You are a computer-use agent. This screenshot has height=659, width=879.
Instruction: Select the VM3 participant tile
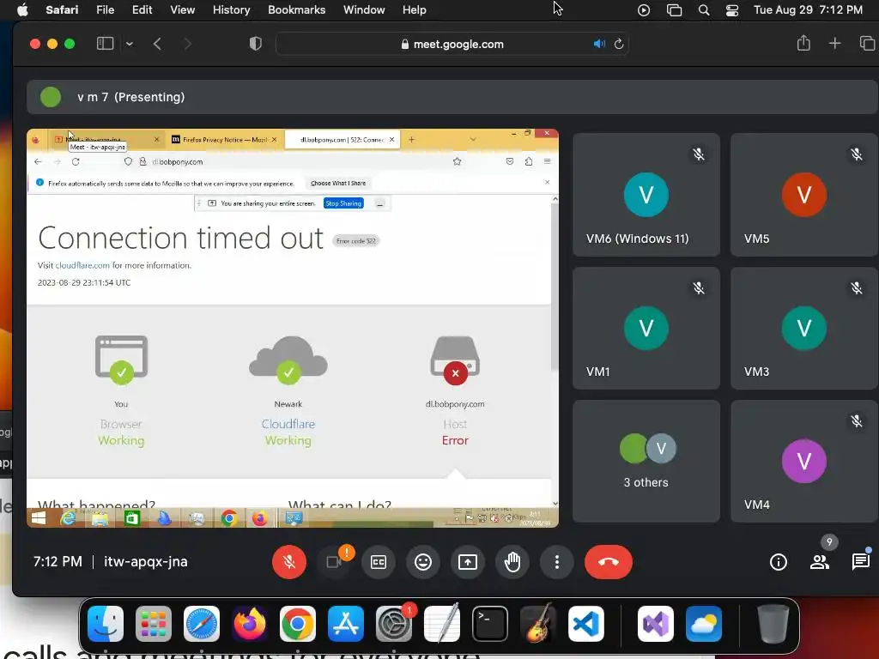click(804, 328)
